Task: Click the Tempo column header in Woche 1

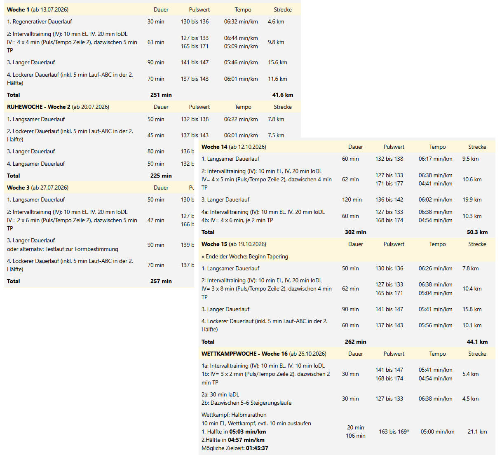Action: tap(243, 9)
